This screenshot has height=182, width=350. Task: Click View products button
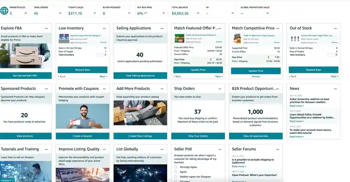click(25, 136)
